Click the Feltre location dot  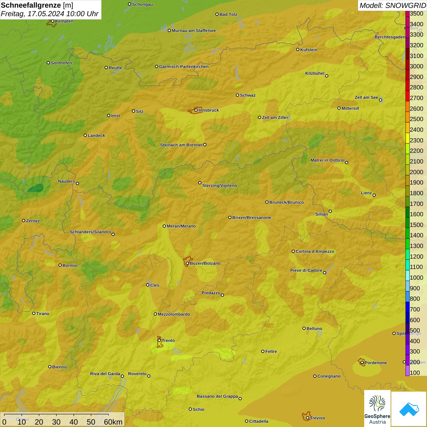[263, 351]
